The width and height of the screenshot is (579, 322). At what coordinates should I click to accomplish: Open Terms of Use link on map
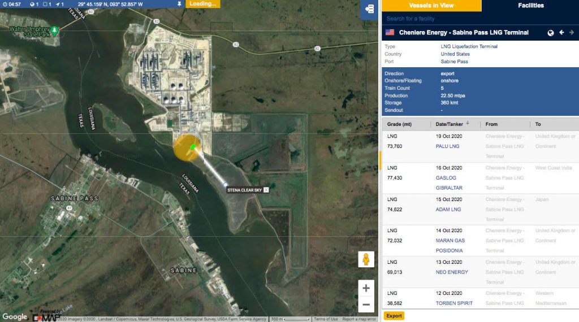point(326,319)
